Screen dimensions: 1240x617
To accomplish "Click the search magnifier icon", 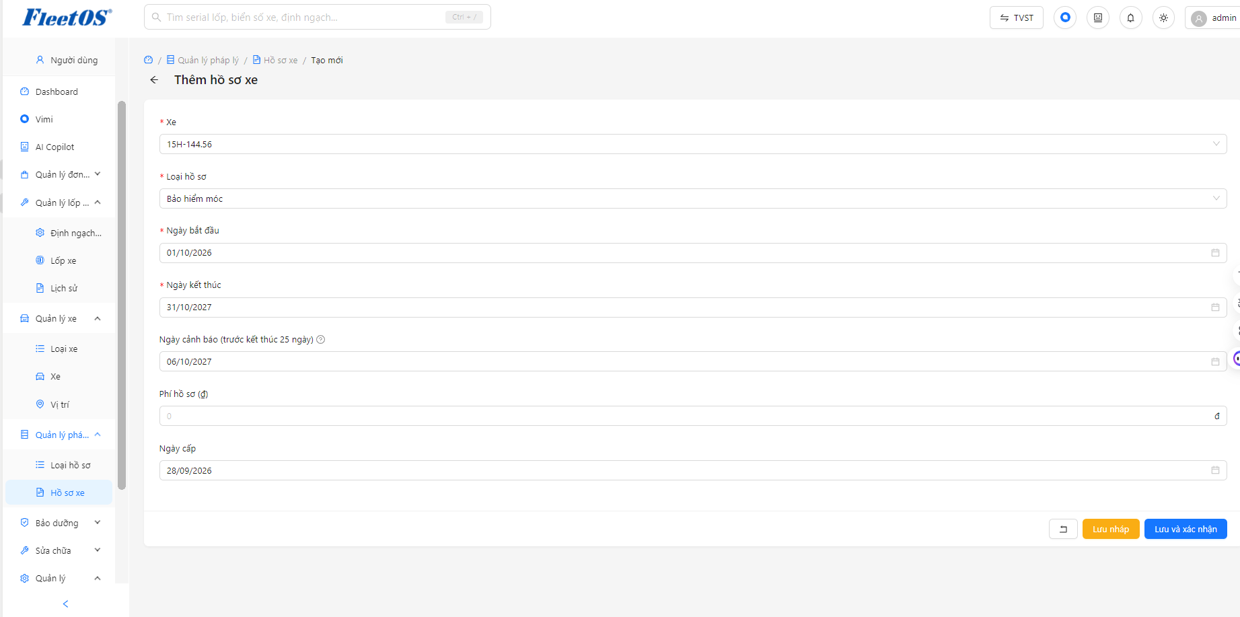I will tap(156, 17).
